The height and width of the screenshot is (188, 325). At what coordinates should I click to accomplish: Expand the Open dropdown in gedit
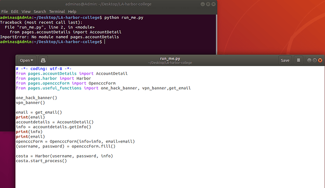point(26,60)
